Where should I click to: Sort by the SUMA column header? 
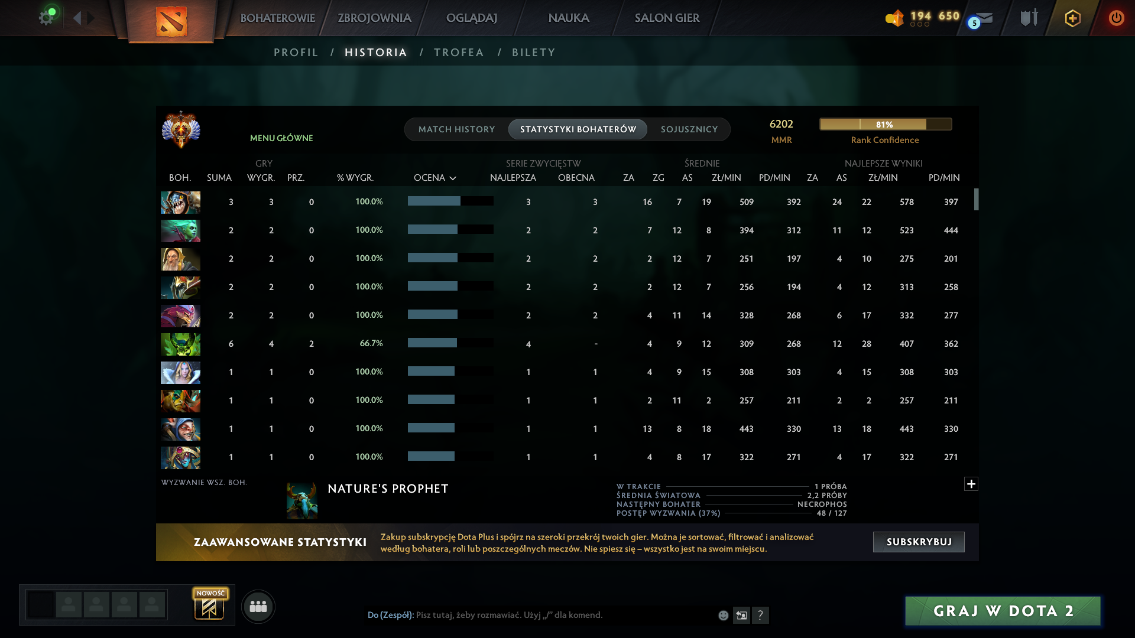[x=219, y=178]
